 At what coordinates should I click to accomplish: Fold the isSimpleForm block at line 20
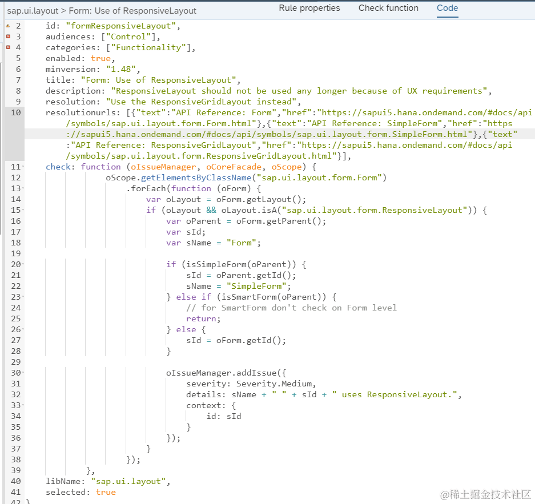point(23,265)
